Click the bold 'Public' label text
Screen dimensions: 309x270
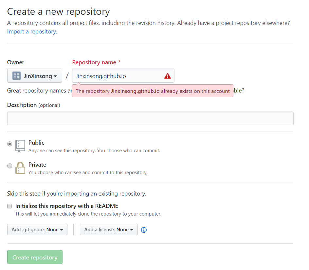click(36, 143)
